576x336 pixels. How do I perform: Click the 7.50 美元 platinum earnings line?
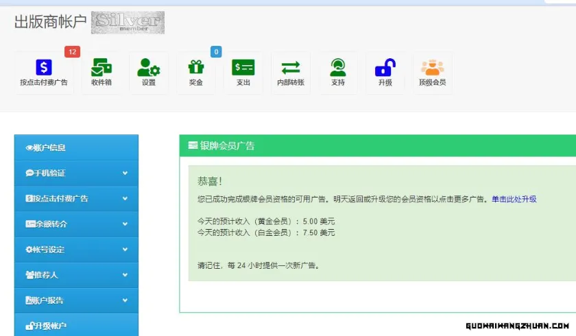tap(266, 232)
